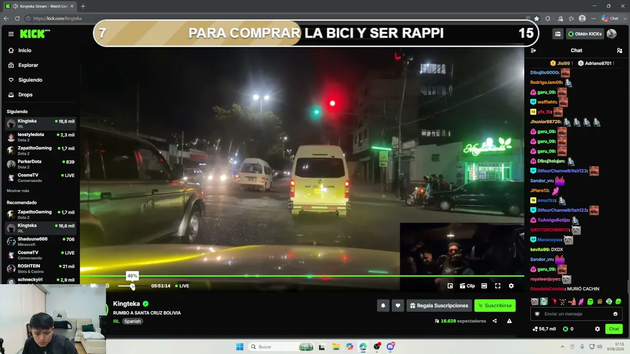This screenshot has width=630, height=354.
Task: Bookmark the page with the star icon
Action: tap(536, 18)
